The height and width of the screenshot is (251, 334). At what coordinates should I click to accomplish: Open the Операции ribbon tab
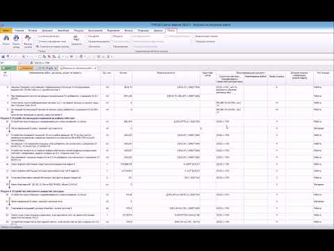143,31
